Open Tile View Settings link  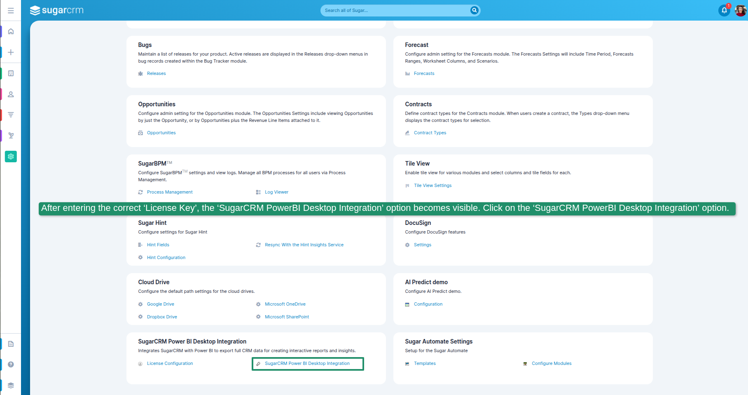pos(432,186)
